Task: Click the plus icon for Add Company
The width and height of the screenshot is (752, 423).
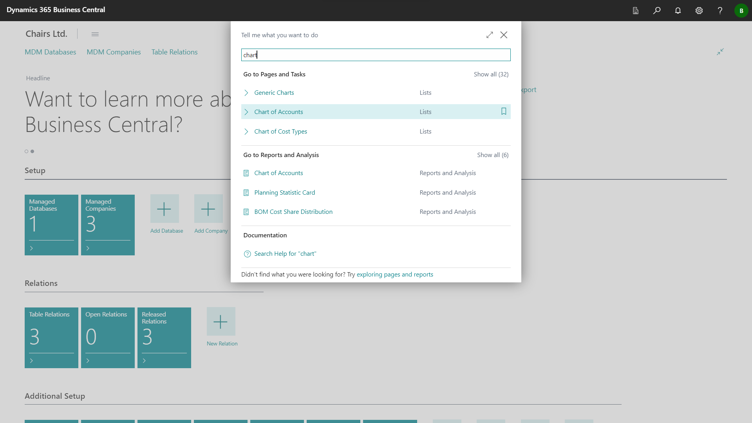Action: 208,209
